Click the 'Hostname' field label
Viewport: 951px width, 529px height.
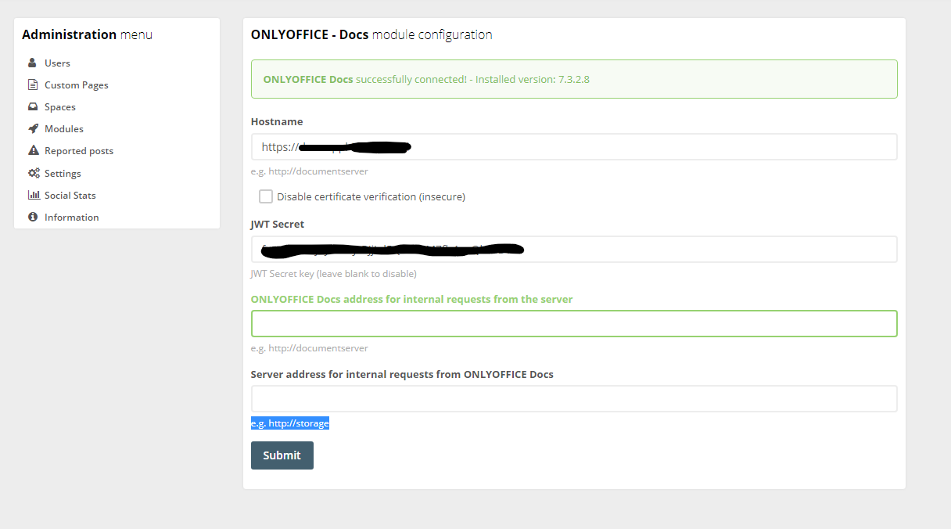click(x=277, y=121)
